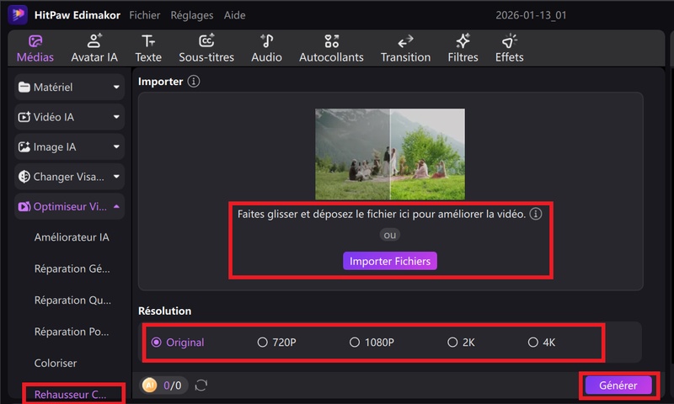Select Améliorateur IA in sidebar
The image size is (674, 404).
click(x=72, y=237)
